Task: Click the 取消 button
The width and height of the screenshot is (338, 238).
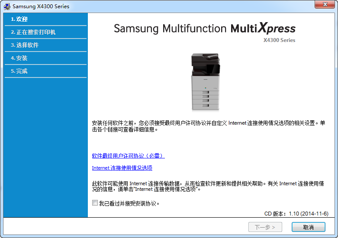Action: tap(308, 227)
